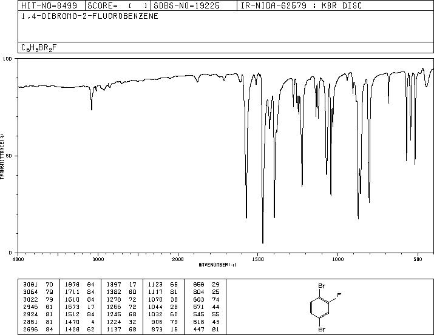Screen dimensions: 434x335
Task: Select the 1032 peak table entry
Action: coord(163,314)
